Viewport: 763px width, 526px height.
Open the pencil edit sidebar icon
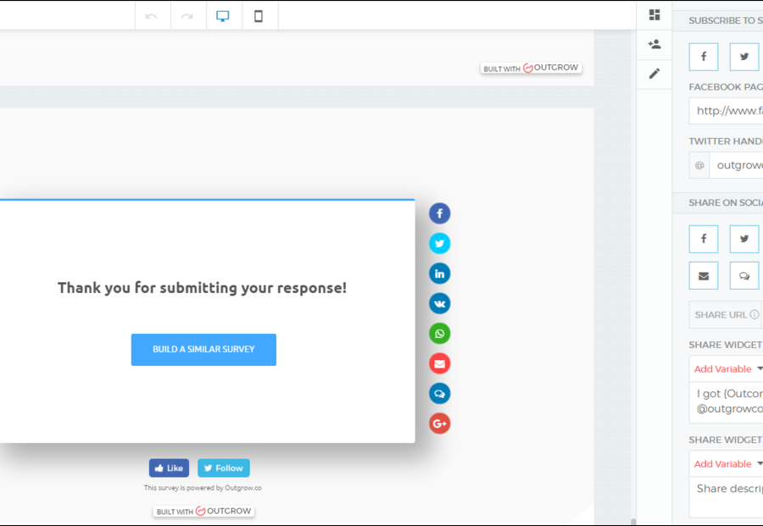pyautogui.click(x=654, y=74)
